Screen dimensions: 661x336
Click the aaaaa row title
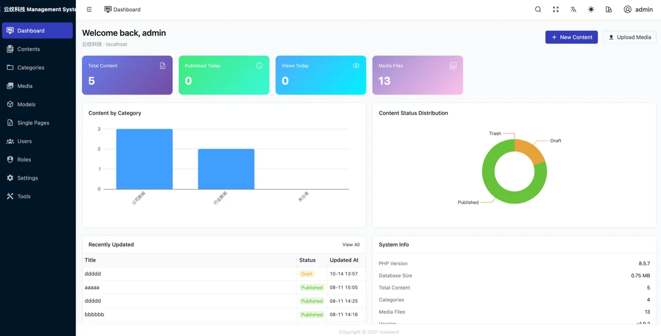pyautogui.click(x=92, y=287)
